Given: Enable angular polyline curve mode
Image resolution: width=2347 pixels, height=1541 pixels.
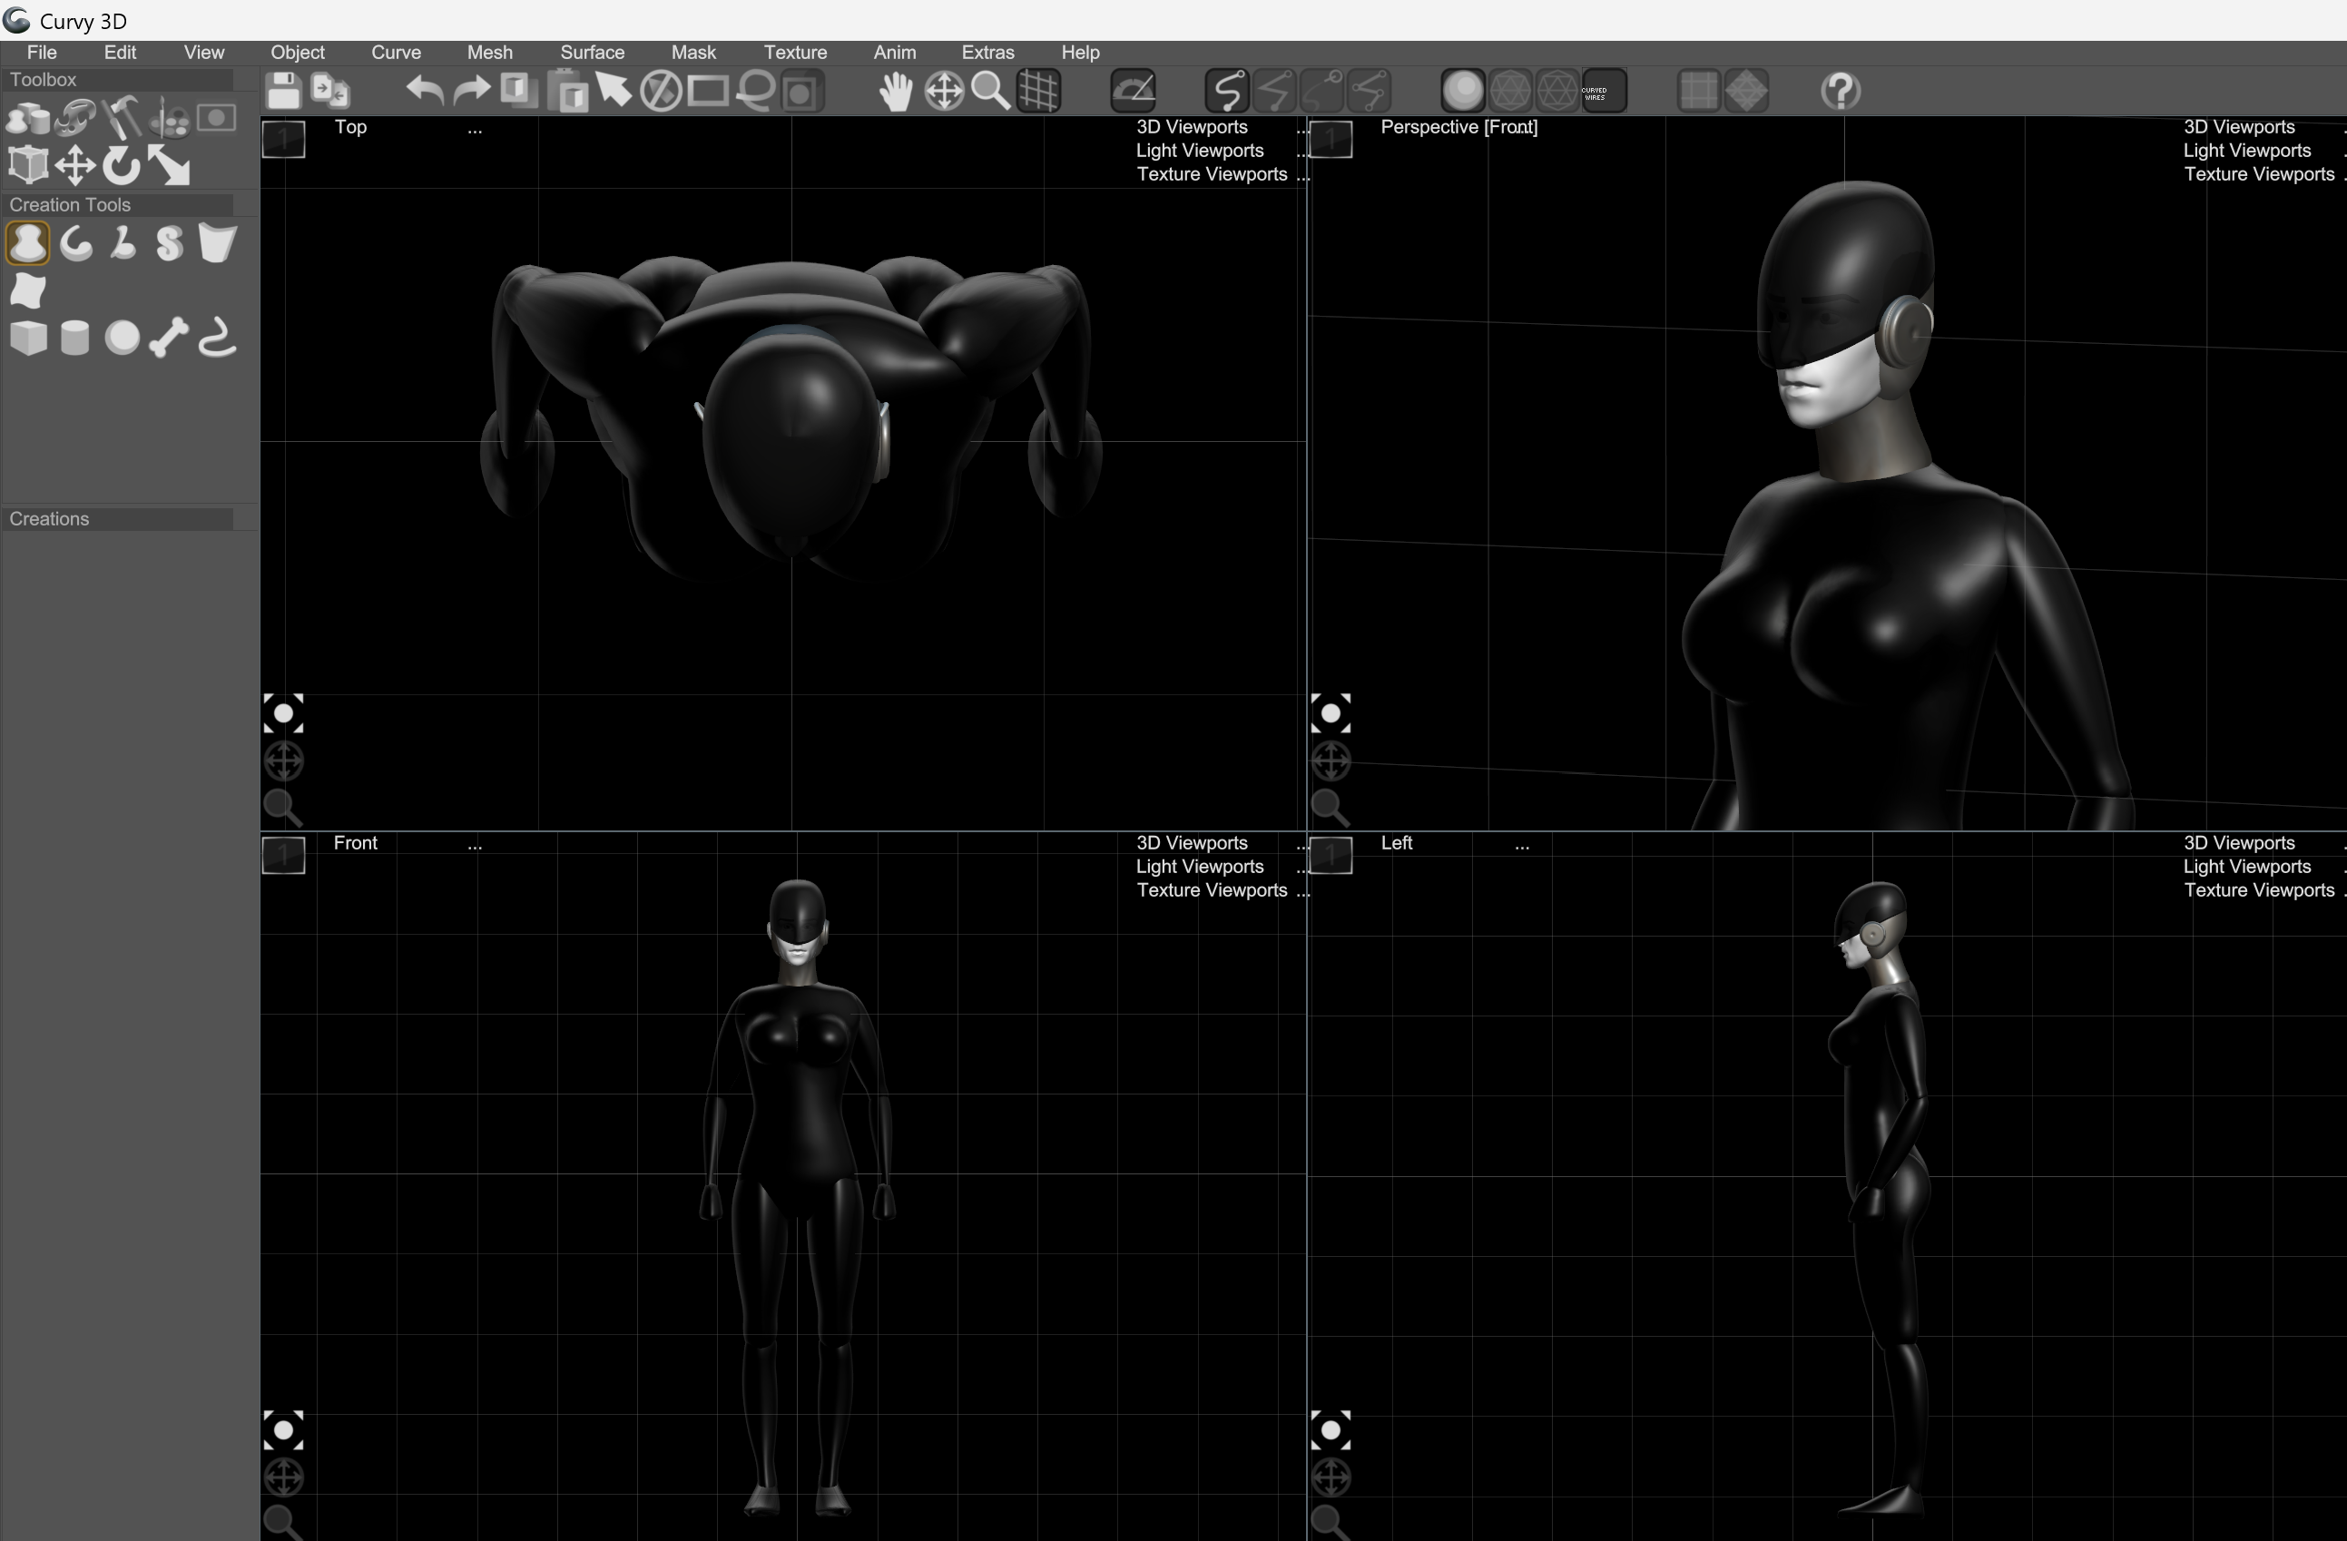Looking at the screenshot, I should click(1275, 92).
